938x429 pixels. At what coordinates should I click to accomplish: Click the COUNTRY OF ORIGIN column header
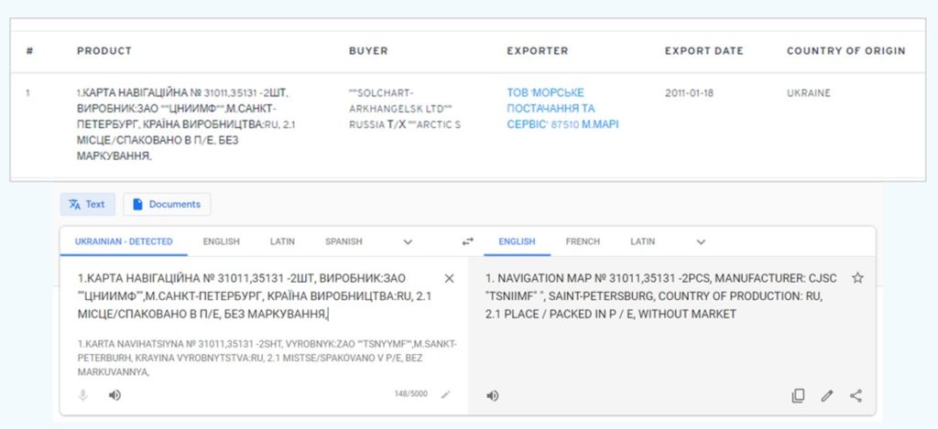tap(845, 51)
